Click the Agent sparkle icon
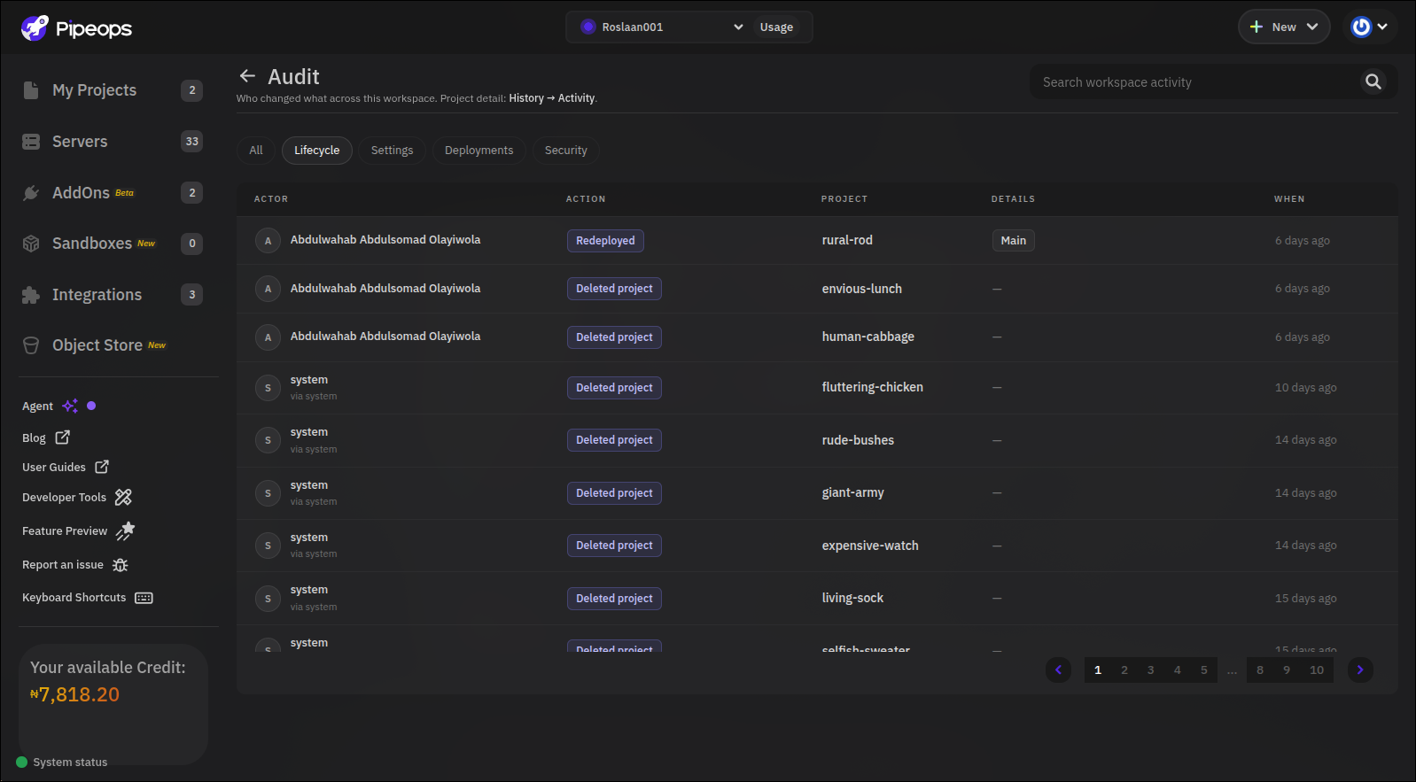The width and height of the screenshot is (1416, 782). click(70, 406)
